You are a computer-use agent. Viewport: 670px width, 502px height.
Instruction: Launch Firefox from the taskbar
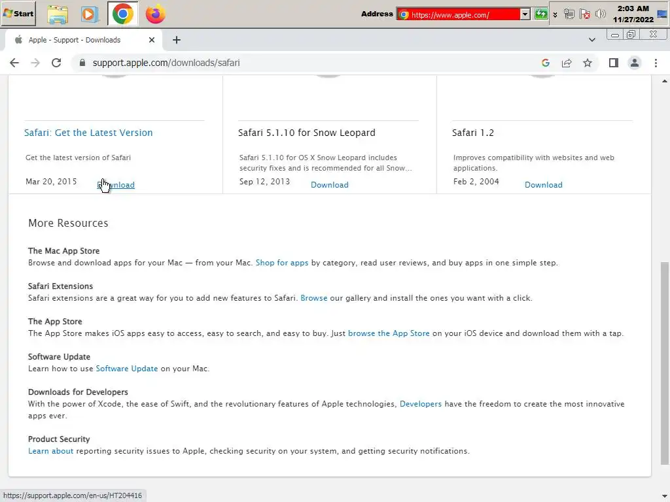click(155, 14)
